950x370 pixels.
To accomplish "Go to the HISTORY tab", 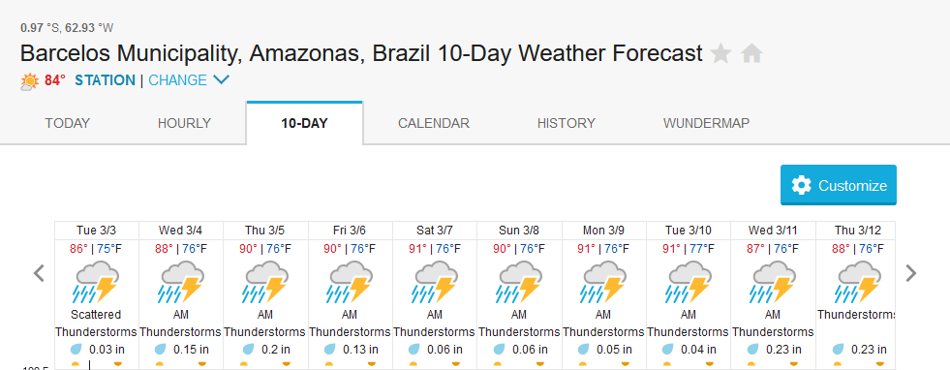I will pyautogui.click(x=567, y=124).
